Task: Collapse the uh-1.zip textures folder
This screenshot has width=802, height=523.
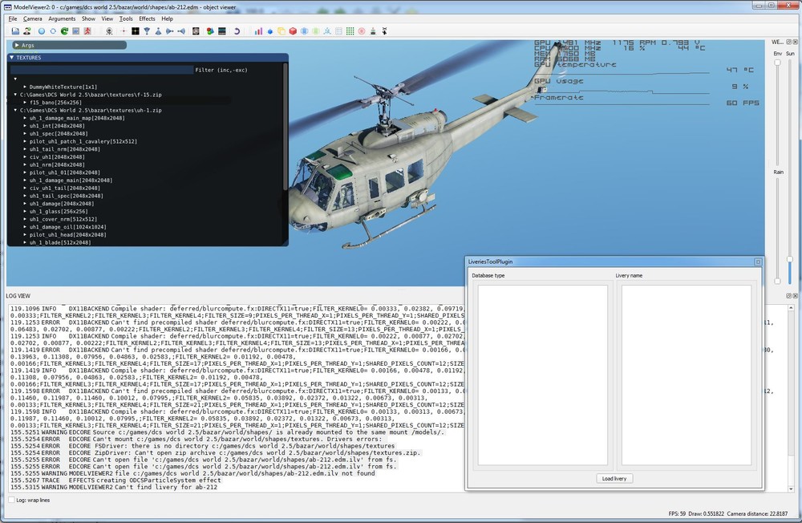Action: (15, 110)
